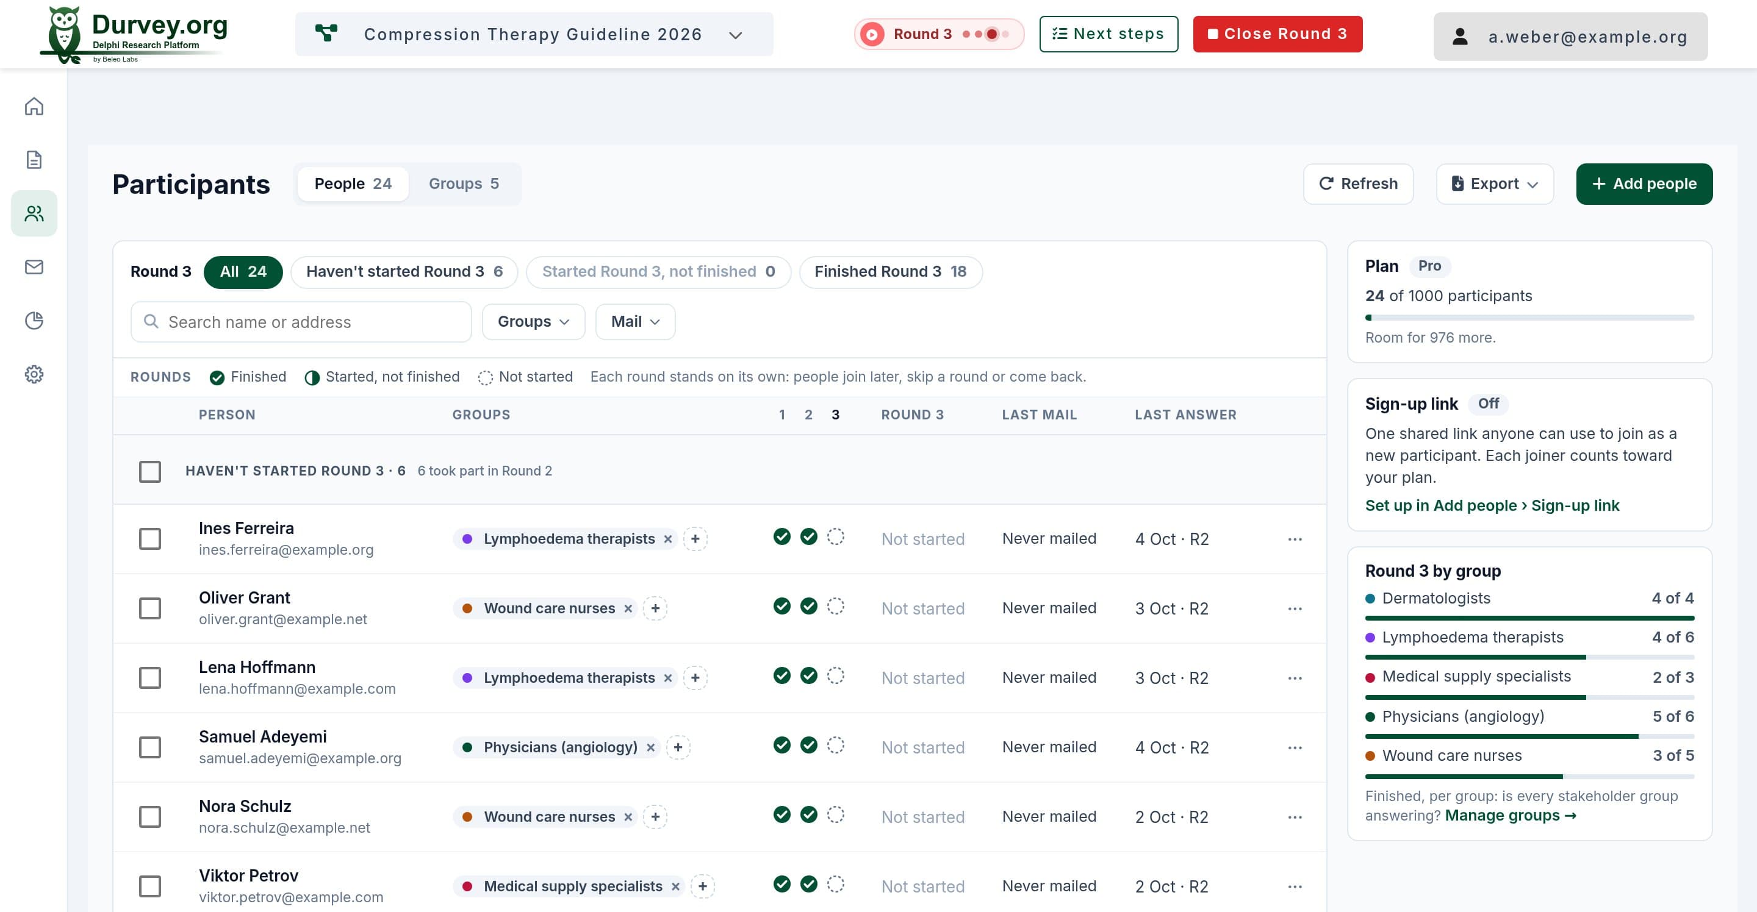This screenshot has height=912, width=1757.
Task: Click the Dermatologists progress bar
Action: click(x=1529, y=618)
